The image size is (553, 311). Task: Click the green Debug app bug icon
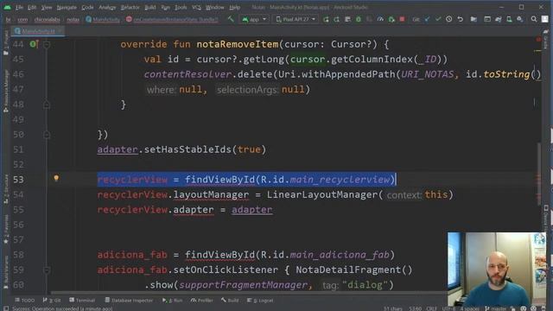359,19
